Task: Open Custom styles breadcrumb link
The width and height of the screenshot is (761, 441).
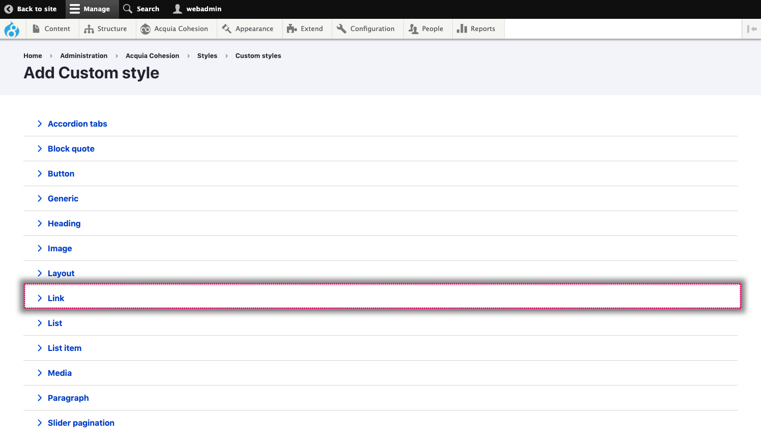Action: click(x=258, y=56)
